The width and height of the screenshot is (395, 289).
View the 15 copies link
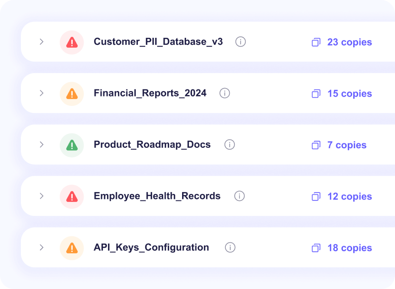(349, 94)
